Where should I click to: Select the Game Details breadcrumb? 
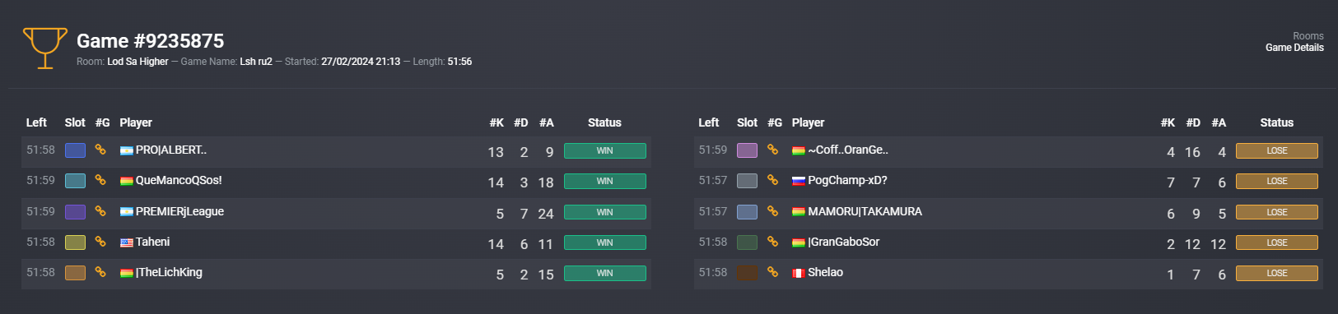click(1294, 48)
